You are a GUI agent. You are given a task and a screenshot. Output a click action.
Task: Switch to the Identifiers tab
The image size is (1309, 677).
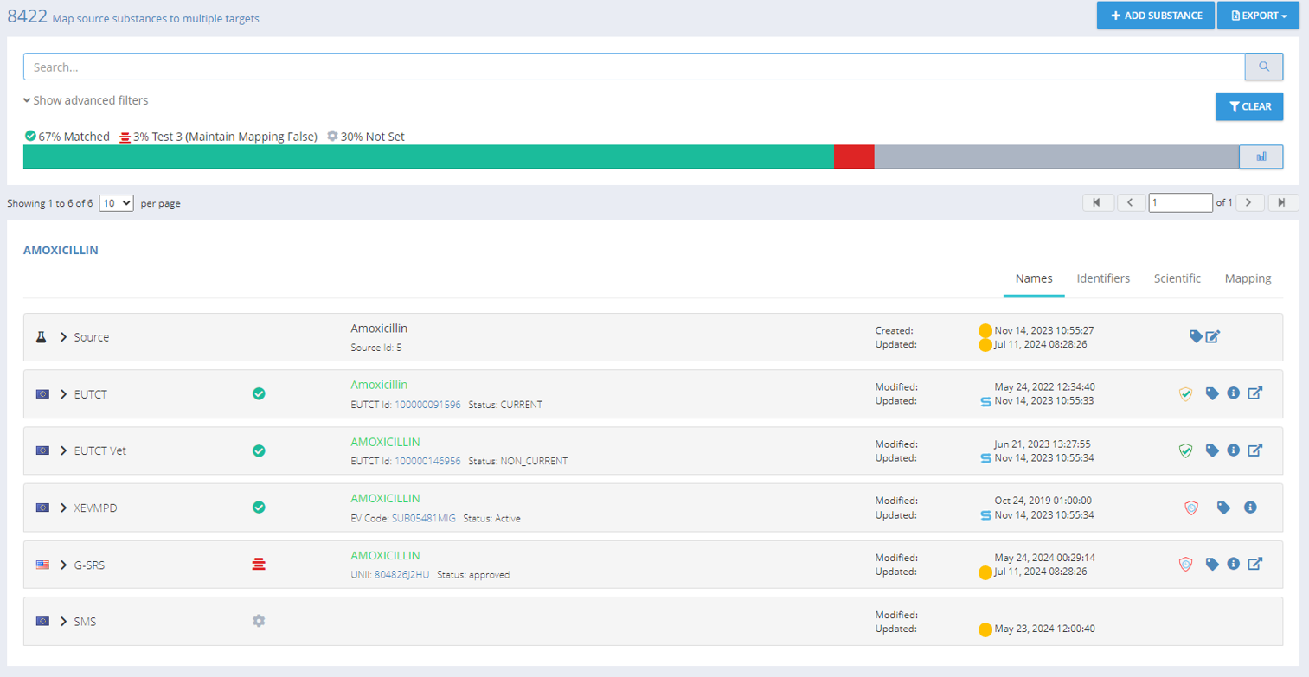point(1103,278)
